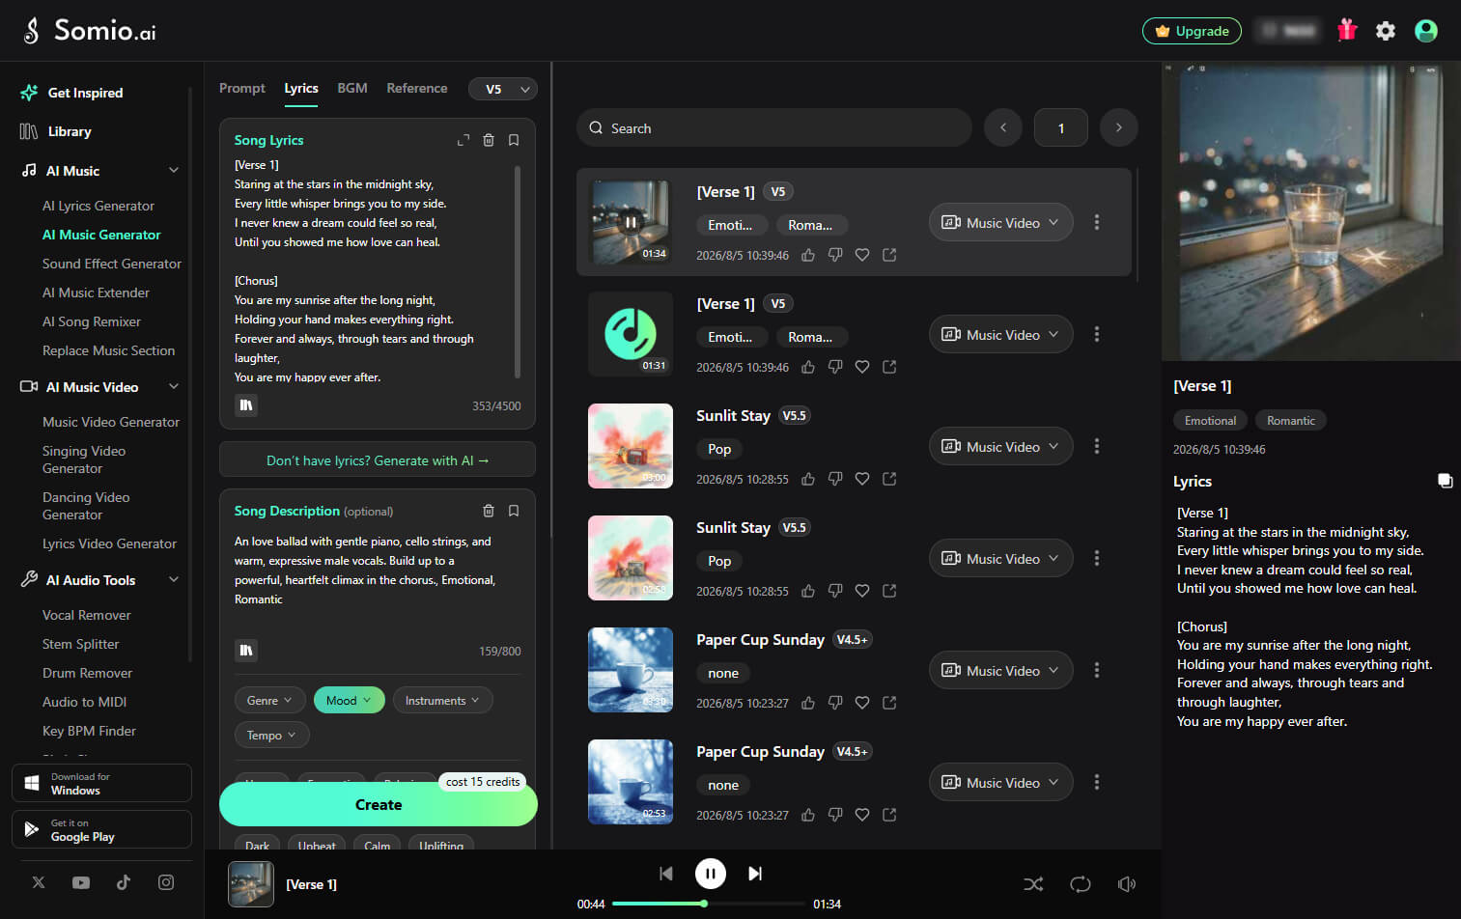Viewport: 1461px width, 919px height.
Task: Collapse the AI Audio Tools section
Action: (174, 580)
